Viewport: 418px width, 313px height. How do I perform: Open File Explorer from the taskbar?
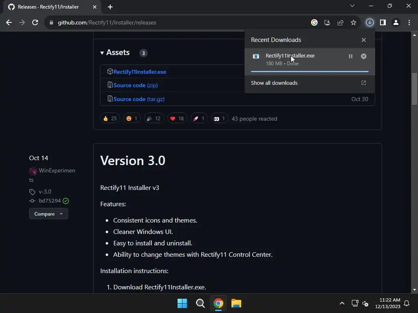pos(236,303)
